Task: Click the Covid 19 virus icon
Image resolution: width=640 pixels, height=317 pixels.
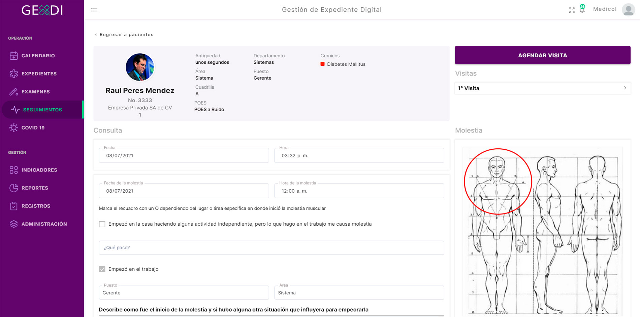Action: pos(14,127)
